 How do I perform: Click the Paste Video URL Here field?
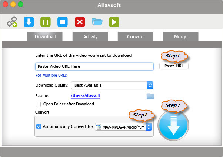[94, 66]
